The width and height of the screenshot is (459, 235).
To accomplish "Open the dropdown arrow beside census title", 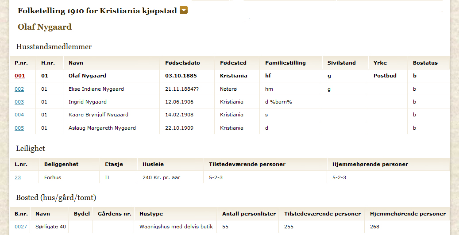I will tap(184, 10).
